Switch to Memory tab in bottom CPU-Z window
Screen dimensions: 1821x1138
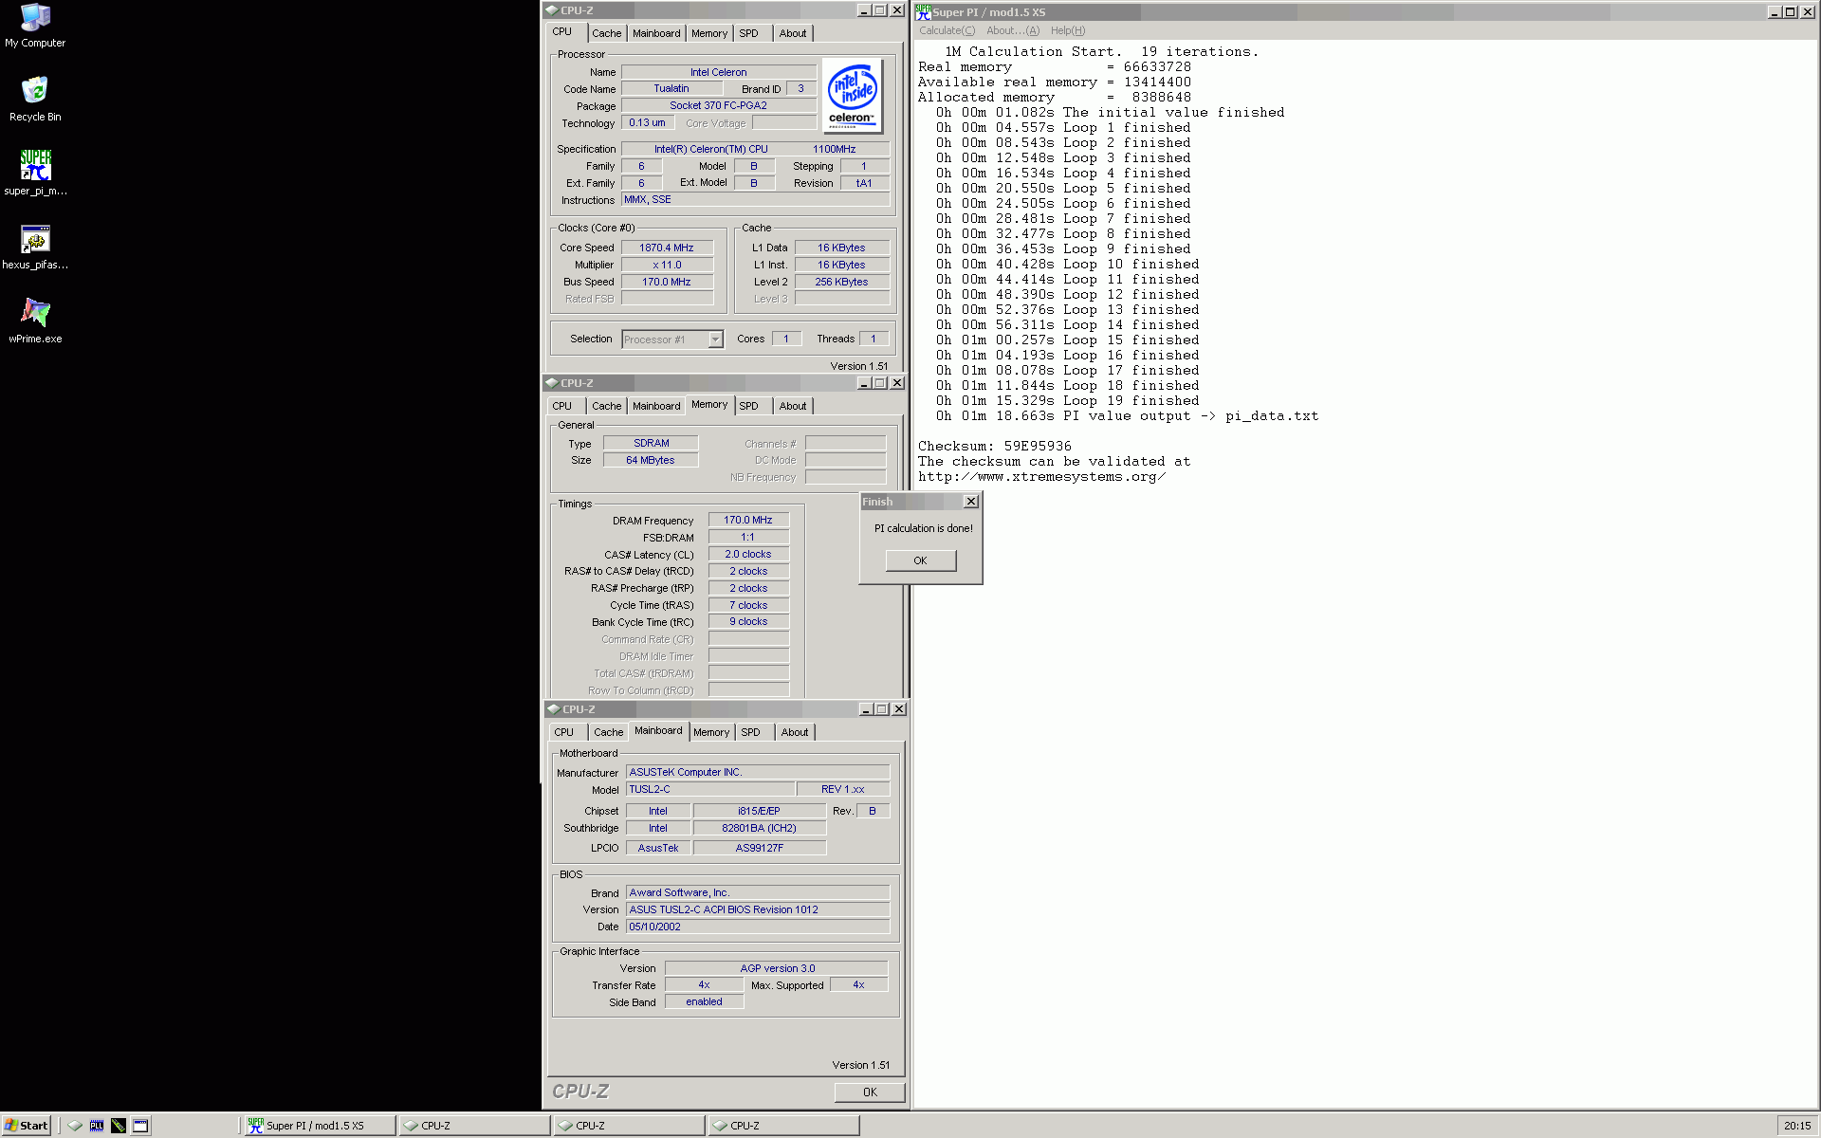coord(711,732)
